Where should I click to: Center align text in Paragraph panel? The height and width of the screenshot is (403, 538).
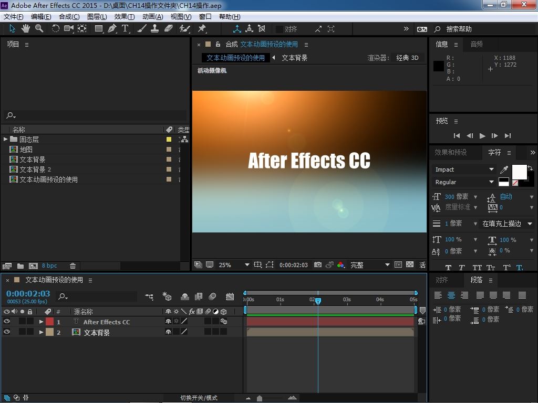(451, 295)
